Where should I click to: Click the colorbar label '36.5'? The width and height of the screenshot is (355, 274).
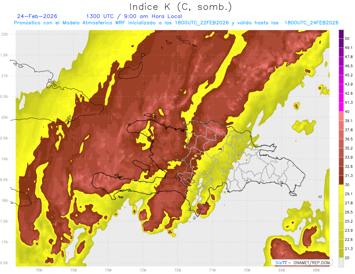(348, 139)
